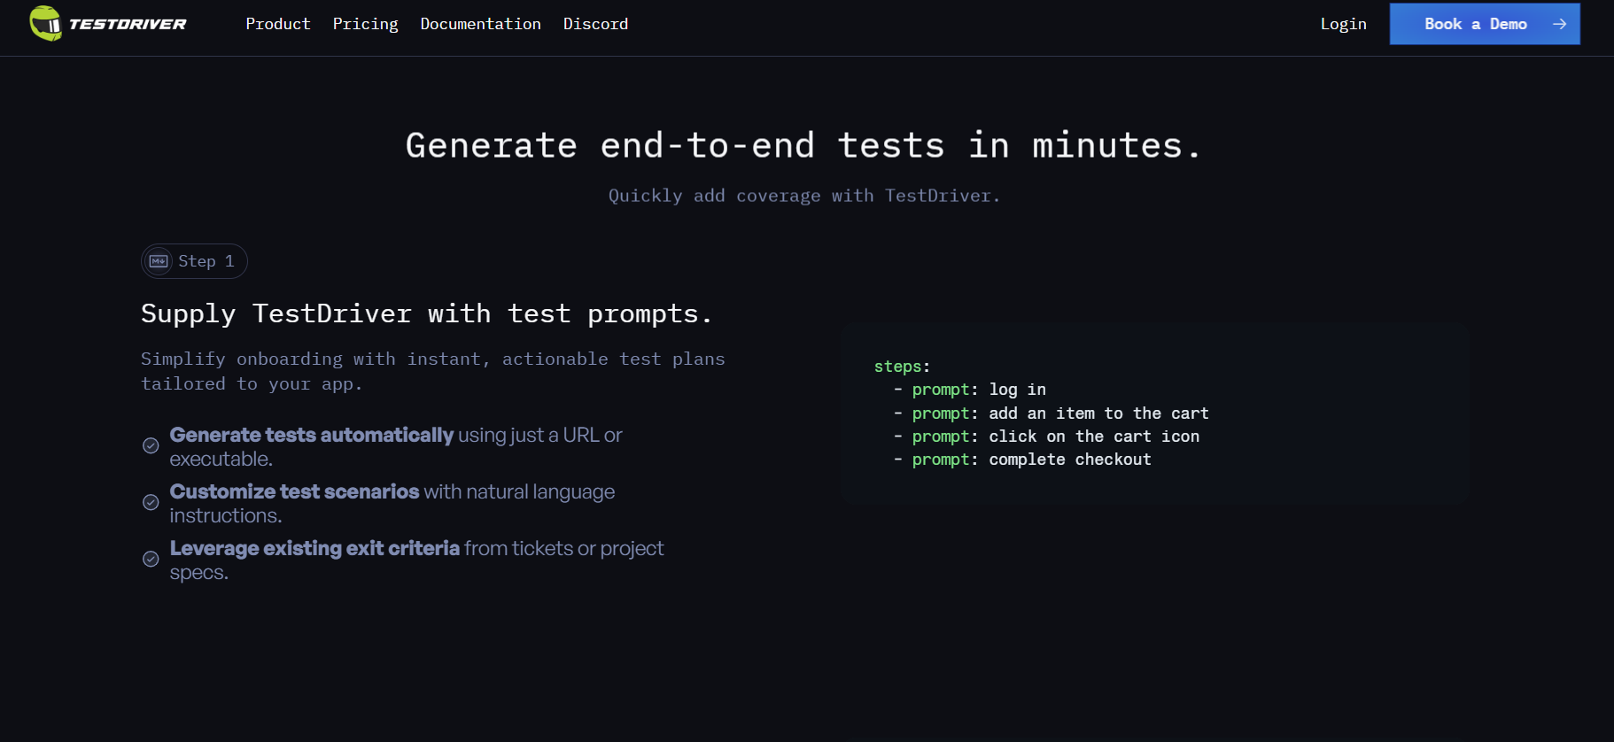Click the 'Supply TestDriver with test prompts' heading
Screen dimensions: 1614x742
pyautogui.click(x=426, y=313)
